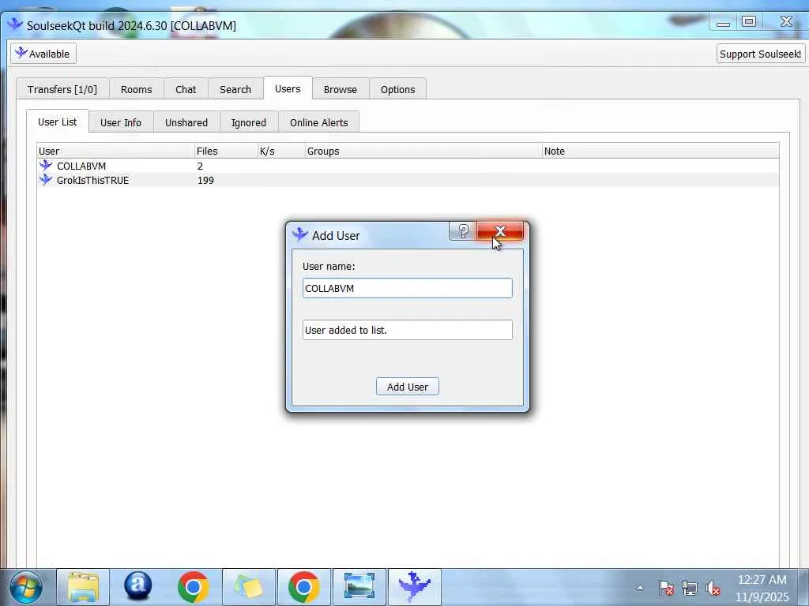The width and height of the screenshot is (809, 606).
Task: Open the Options tab
Action: [398, 89]
